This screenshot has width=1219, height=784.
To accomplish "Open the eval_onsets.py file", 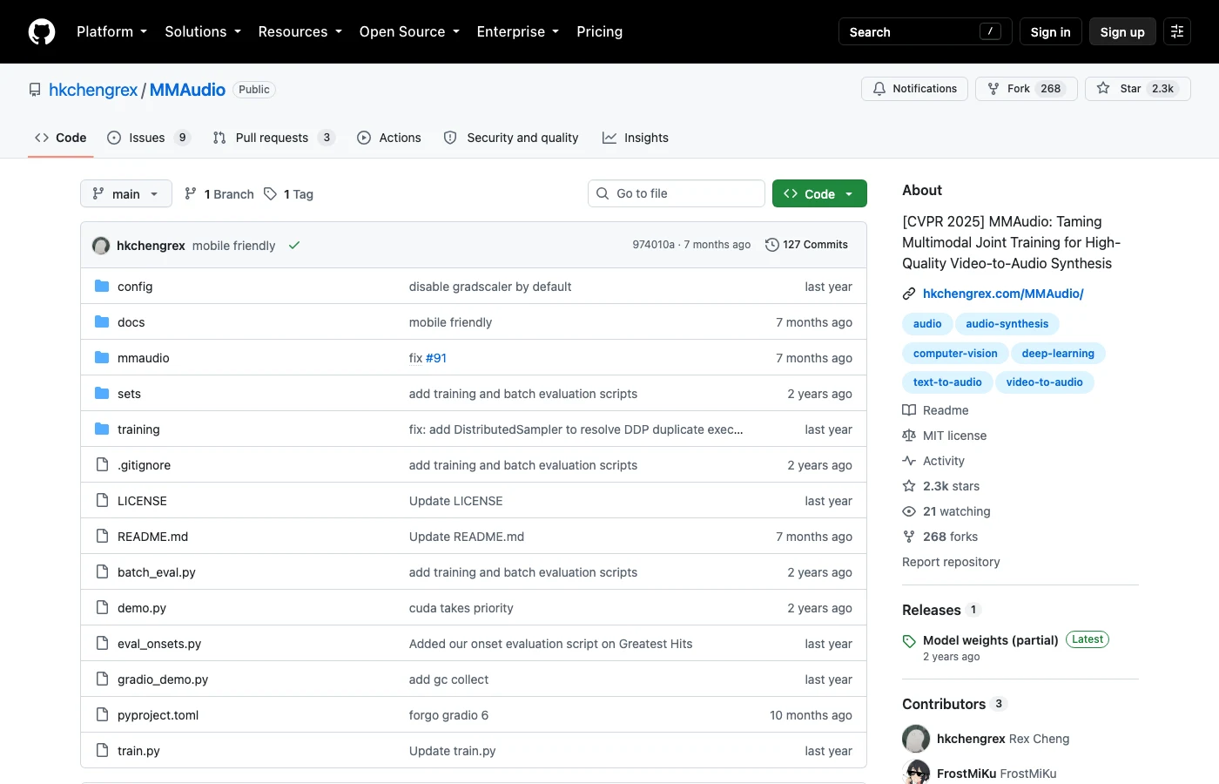I will [x=159, y=644].
